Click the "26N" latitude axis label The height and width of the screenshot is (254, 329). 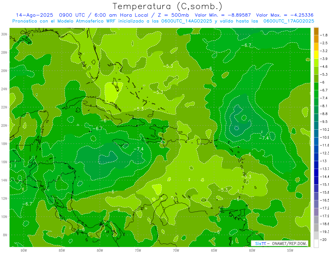coord(5,71)
